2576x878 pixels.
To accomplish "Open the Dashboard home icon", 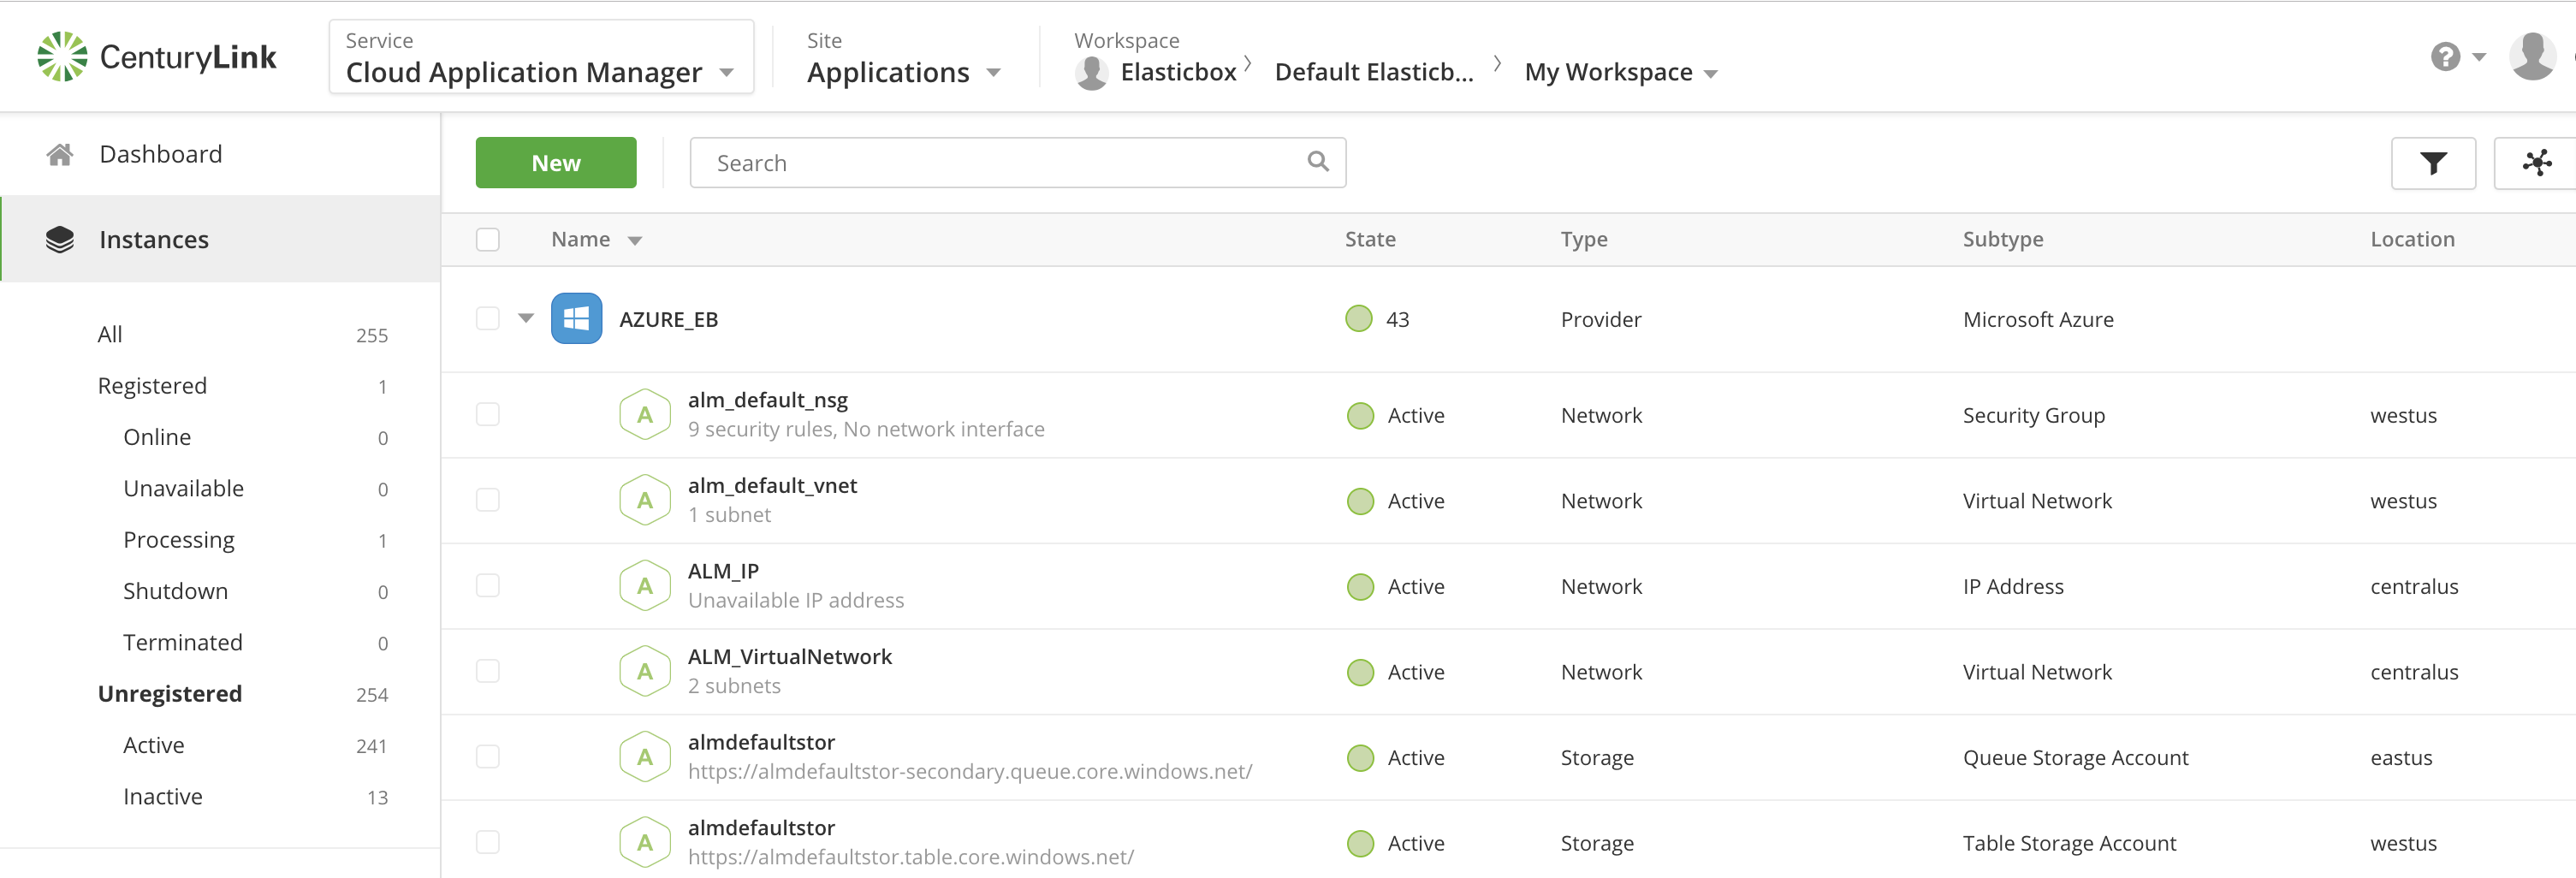I will click(60, 154).
